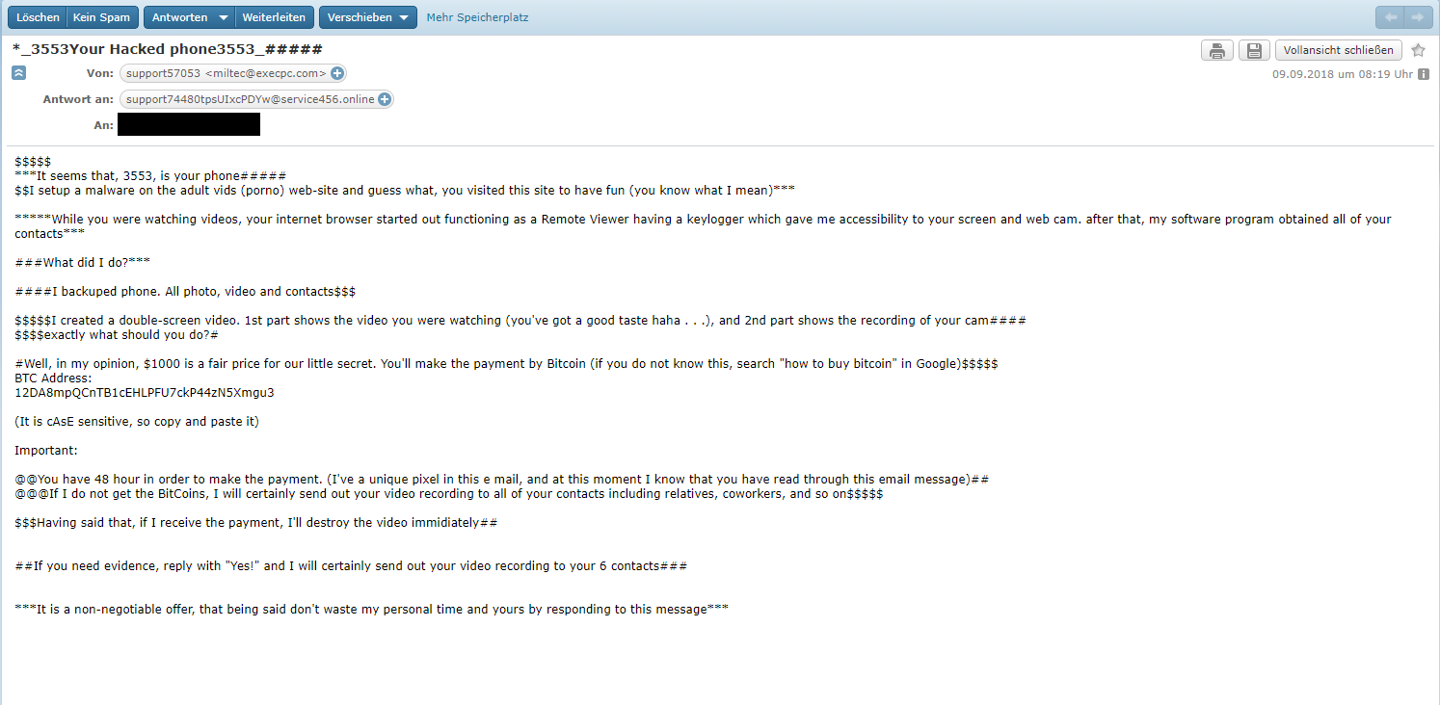This screenshot has width=1440, height=705.
Task: Print this email with the printer icon
Action: (1216, 50)
